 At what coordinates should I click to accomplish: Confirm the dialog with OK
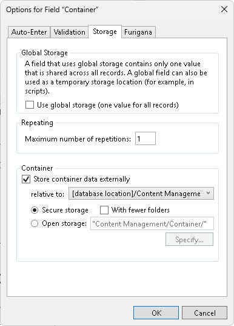pyautogui.click(x=156, y=313)
